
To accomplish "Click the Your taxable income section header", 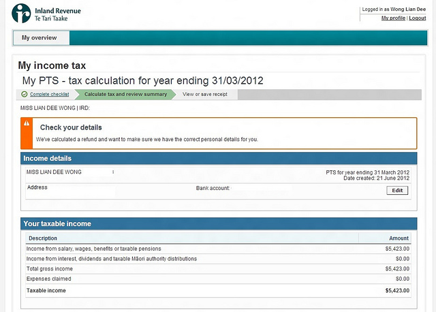I will pyautogui.click(x=57, y=223).
